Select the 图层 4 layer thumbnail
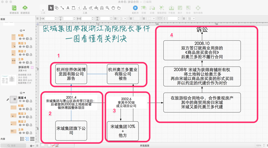The image size is (268, 148). point(13,99)
